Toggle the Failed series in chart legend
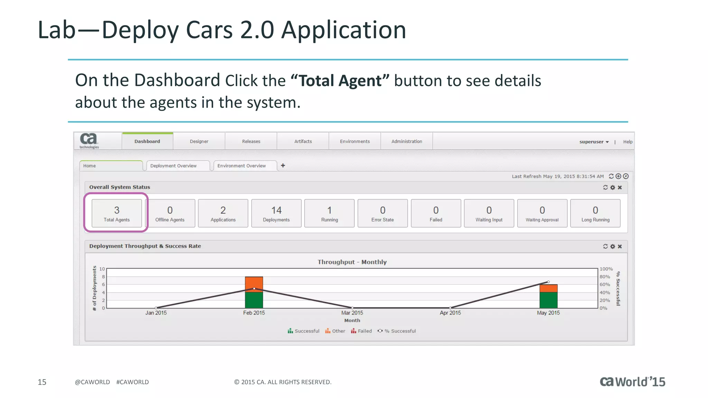Viewport: 708px width, 398px height. pyautogui.click(x=361, y=331)
